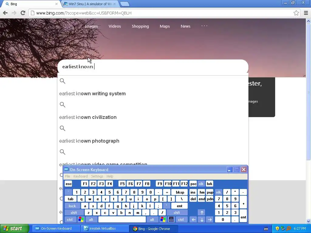Image resolution: width=311 pixels, height=233 pixels.
Task: Click the browser back arrow
Action: 5,13
